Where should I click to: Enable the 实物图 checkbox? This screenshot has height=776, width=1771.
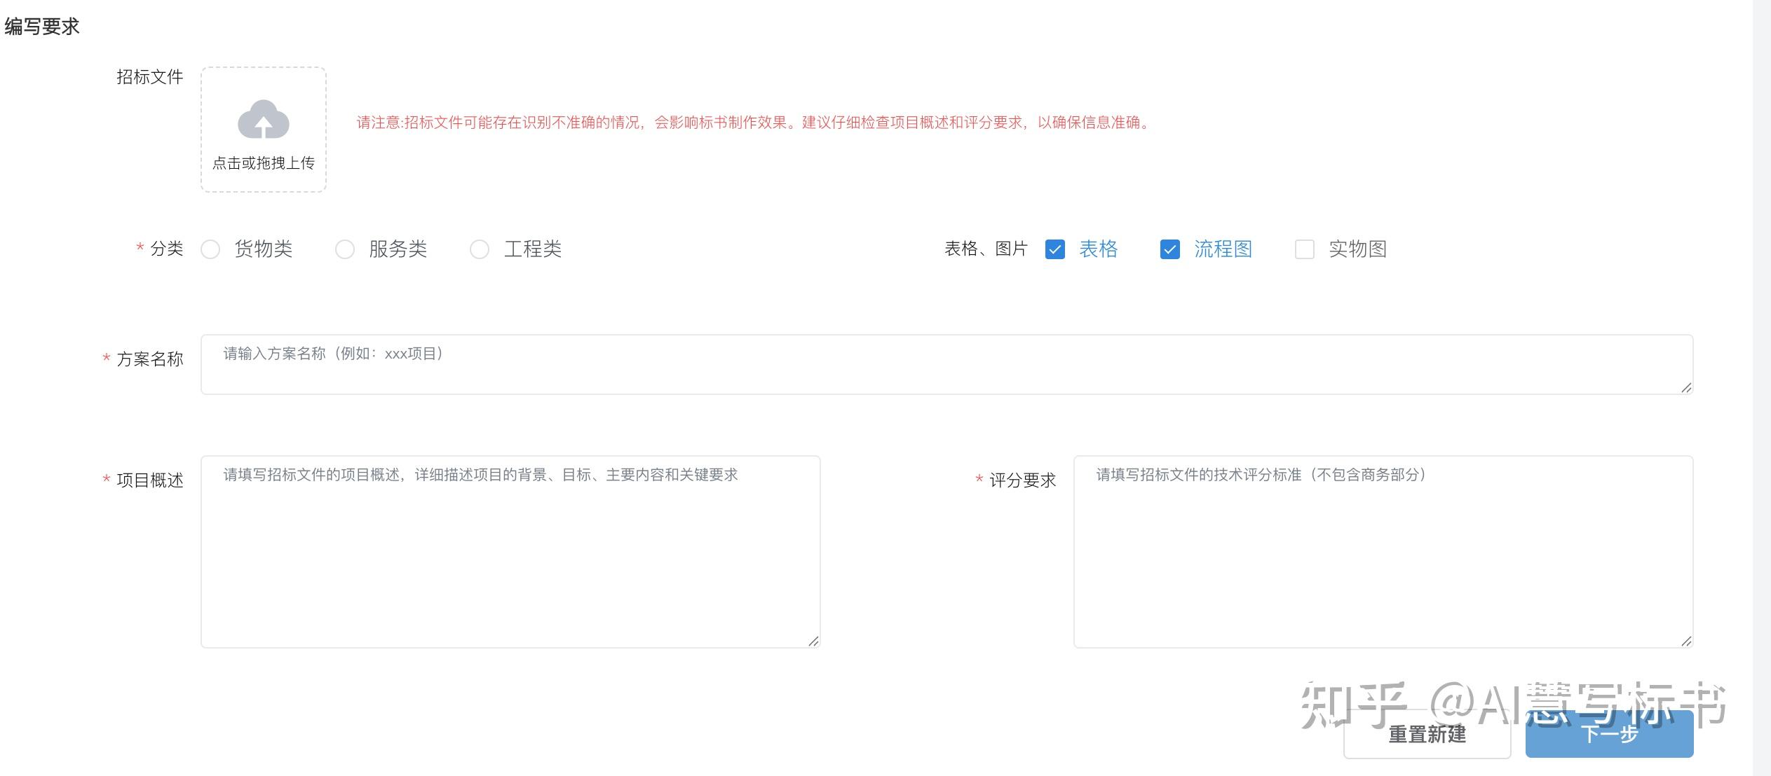coord(1305,249)
